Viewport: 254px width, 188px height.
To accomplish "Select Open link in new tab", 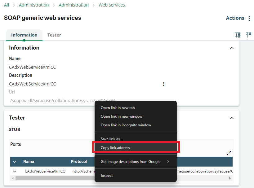I will click(118, 108).
